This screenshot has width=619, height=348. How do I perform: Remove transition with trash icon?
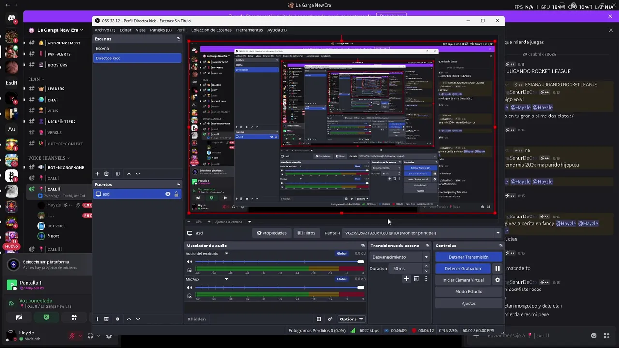tap(416, 279)
